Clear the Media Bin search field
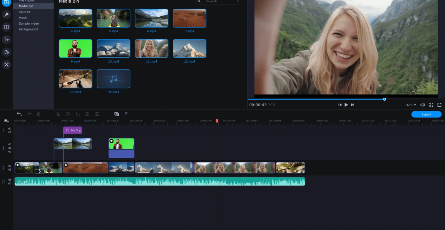Screen dimensions: 445x230 click(238, 2)
